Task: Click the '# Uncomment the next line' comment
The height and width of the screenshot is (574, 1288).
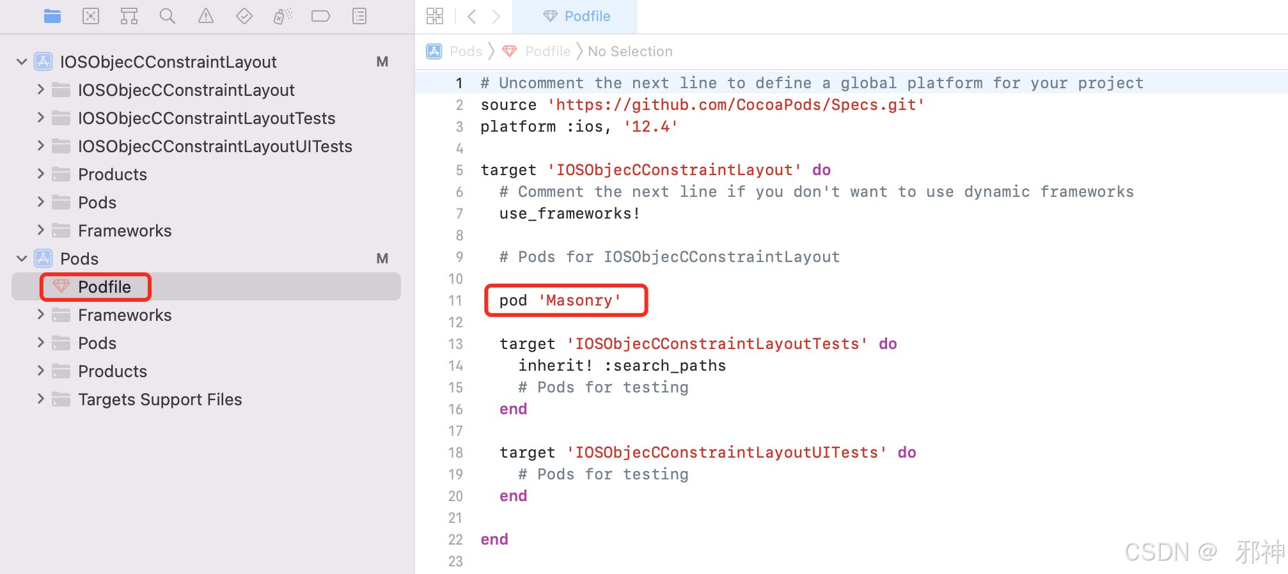Action: pyautogui.click(x=812, y=83)
